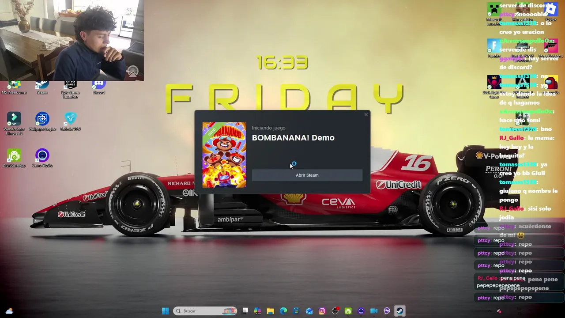565x318 pixels.
Task: Open DroidCamApp desktop shortcut
Action: pyautogui.click(x=14, y=158)
